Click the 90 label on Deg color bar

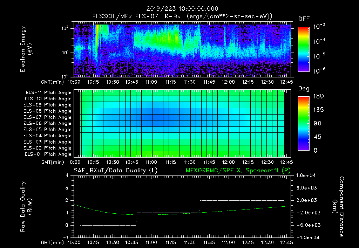318,123
